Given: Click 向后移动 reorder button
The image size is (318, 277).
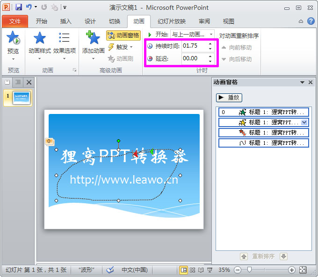Looking at the screenshot, I should click(237, 59).
